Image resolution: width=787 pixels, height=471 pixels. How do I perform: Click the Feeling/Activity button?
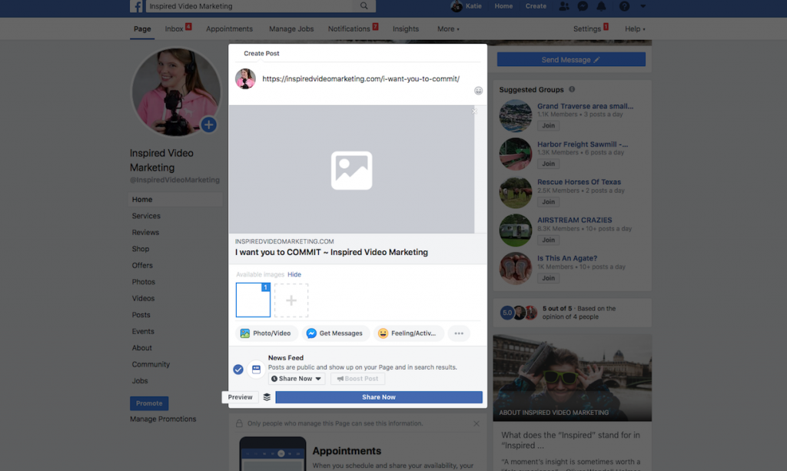point(407,333)
